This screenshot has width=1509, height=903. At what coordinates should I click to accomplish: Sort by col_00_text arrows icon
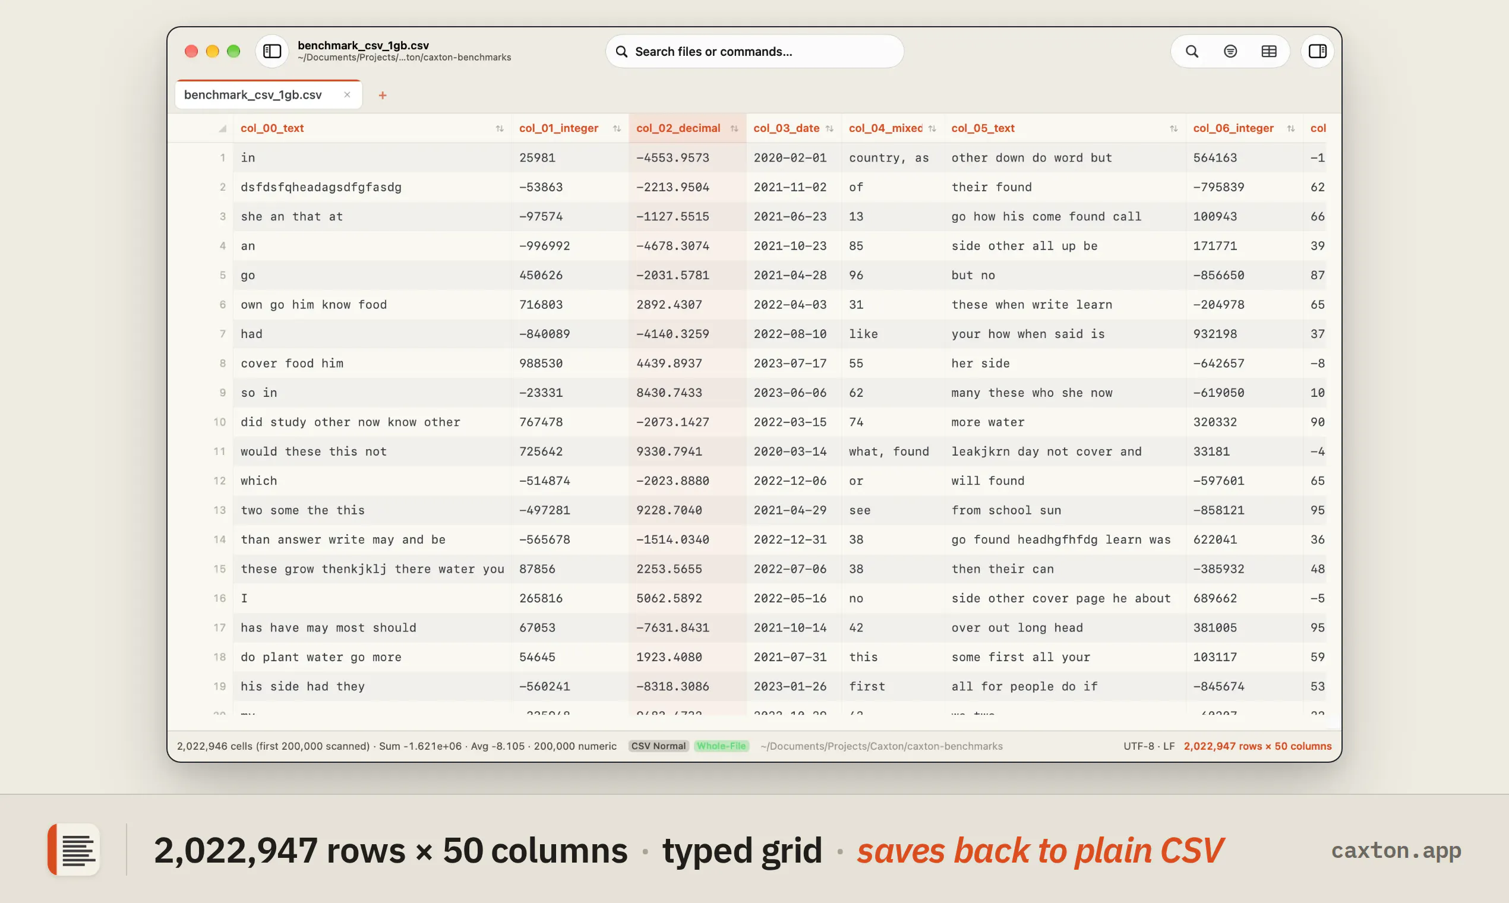[x=500, y=128]
